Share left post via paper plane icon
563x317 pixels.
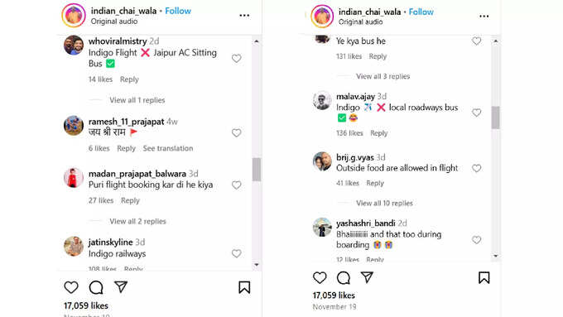point(121,286)
